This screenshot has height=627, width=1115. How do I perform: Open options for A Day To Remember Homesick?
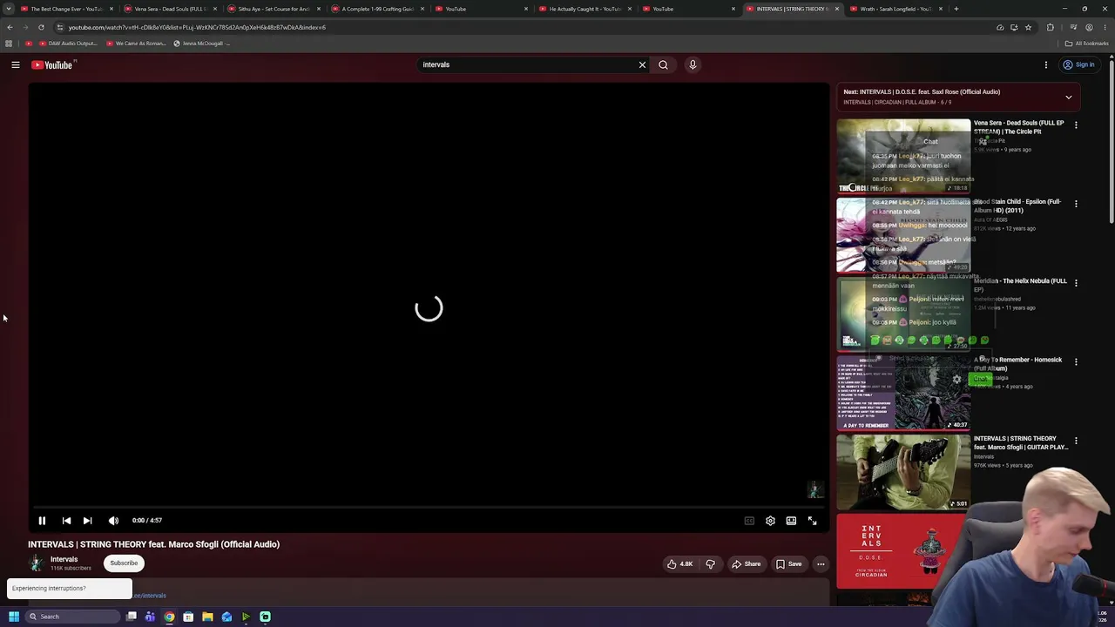coord(1076,361)
